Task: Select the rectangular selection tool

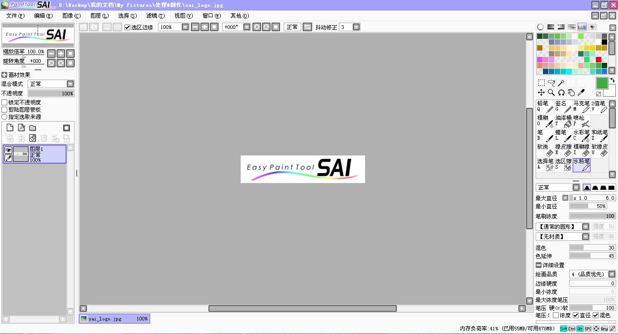Action: (x=542, y=83)
